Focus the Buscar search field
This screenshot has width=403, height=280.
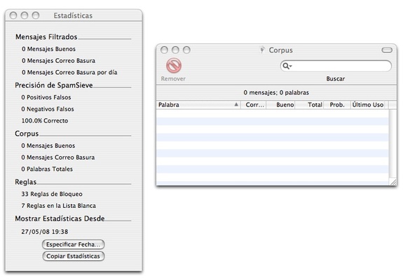tap(336, 66)
